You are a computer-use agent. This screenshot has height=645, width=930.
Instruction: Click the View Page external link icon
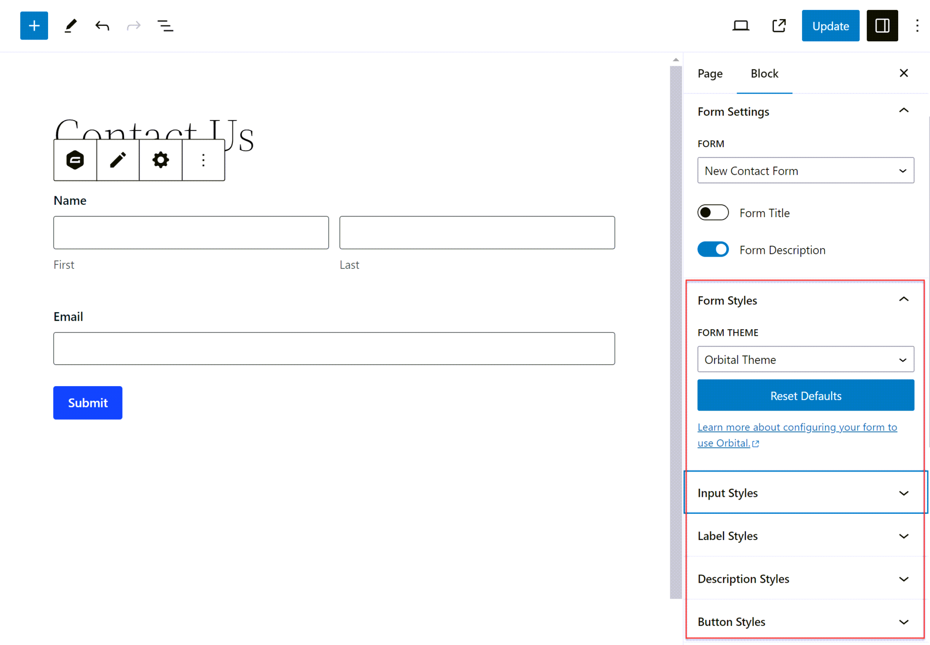click(779, 26)
